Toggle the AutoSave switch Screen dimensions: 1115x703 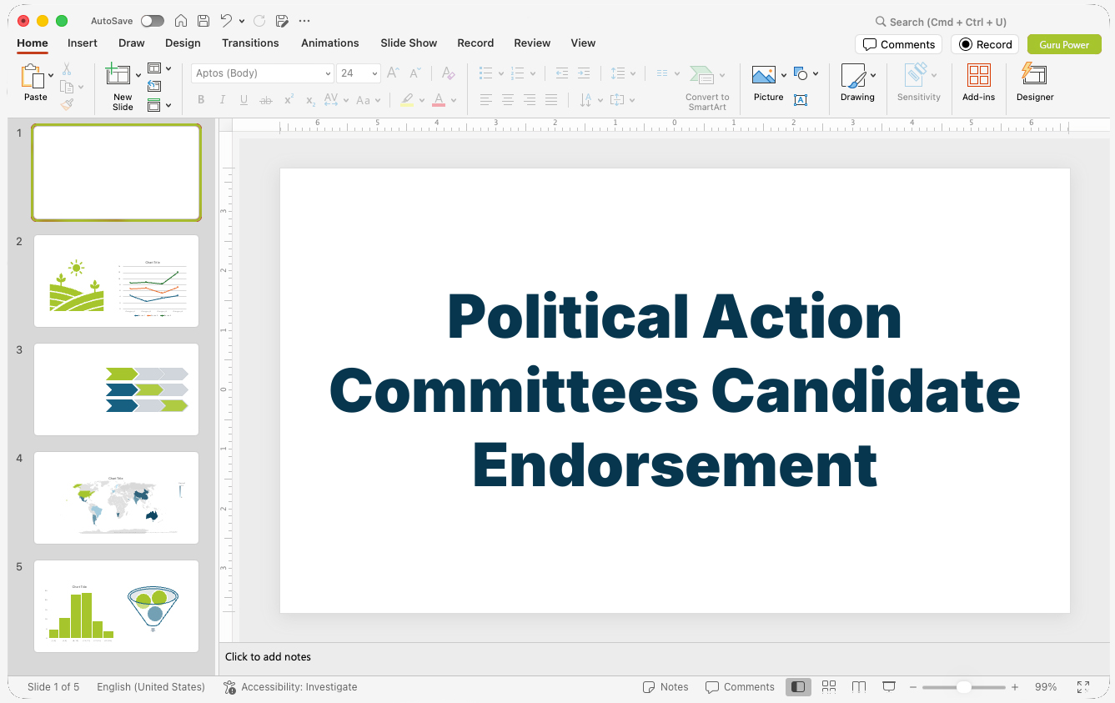tap(153, 21)
